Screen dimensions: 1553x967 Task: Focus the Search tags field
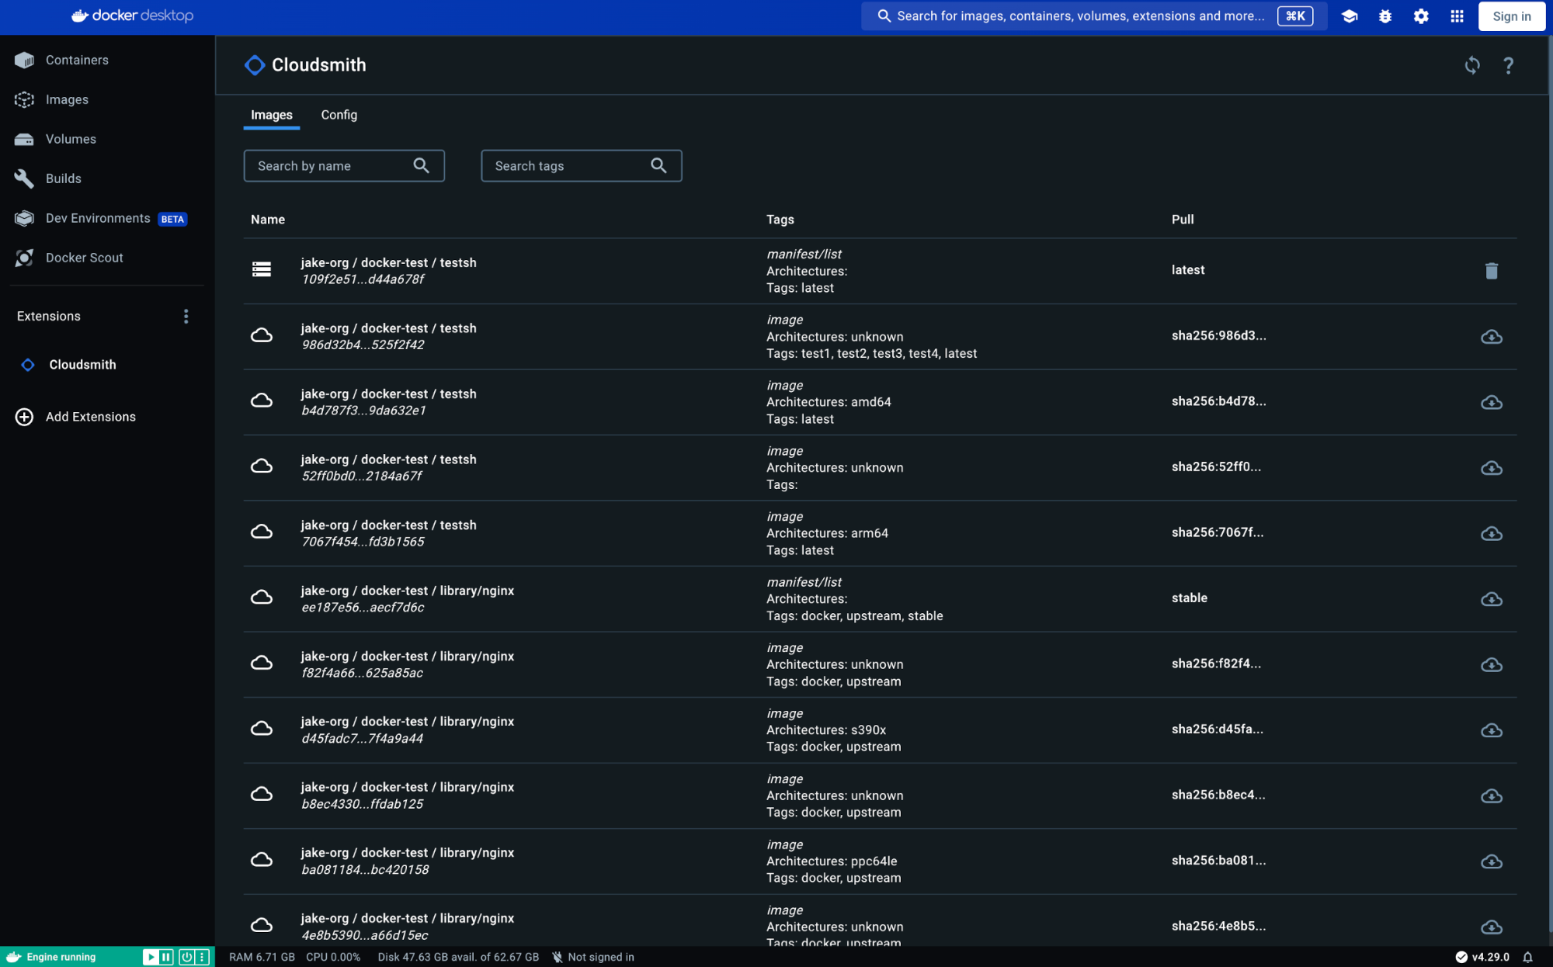coord(582,165)
